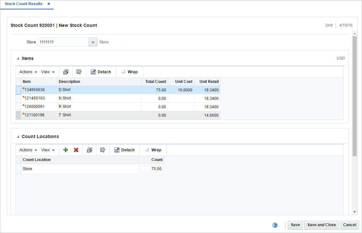This screenshot has height=233, width=362.
Task: Export Count Locations table to Excel
Action: coord(90,150)
